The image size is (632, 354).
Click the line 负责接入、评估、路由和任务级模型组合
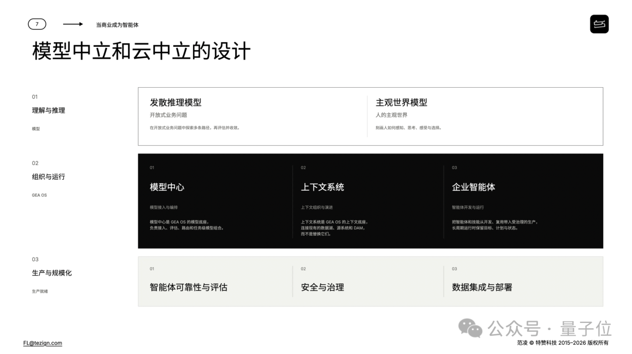[x=187, y=228]
